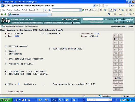Screen dimensions: 135x102
Task: Click text '1. GESTIONE DOMANDE'
Action: click(x=17, y=46)
